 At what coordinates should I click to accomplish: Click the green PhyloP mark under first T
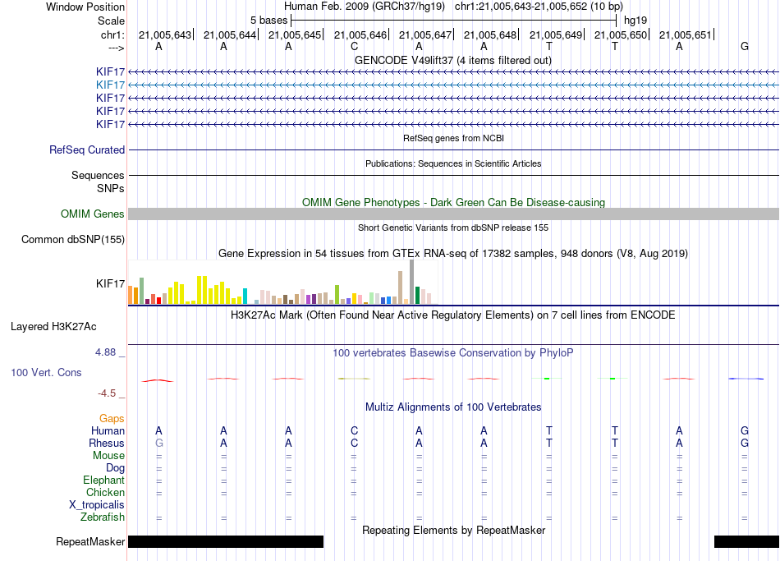pyautogui.click(x=547, y=379)
